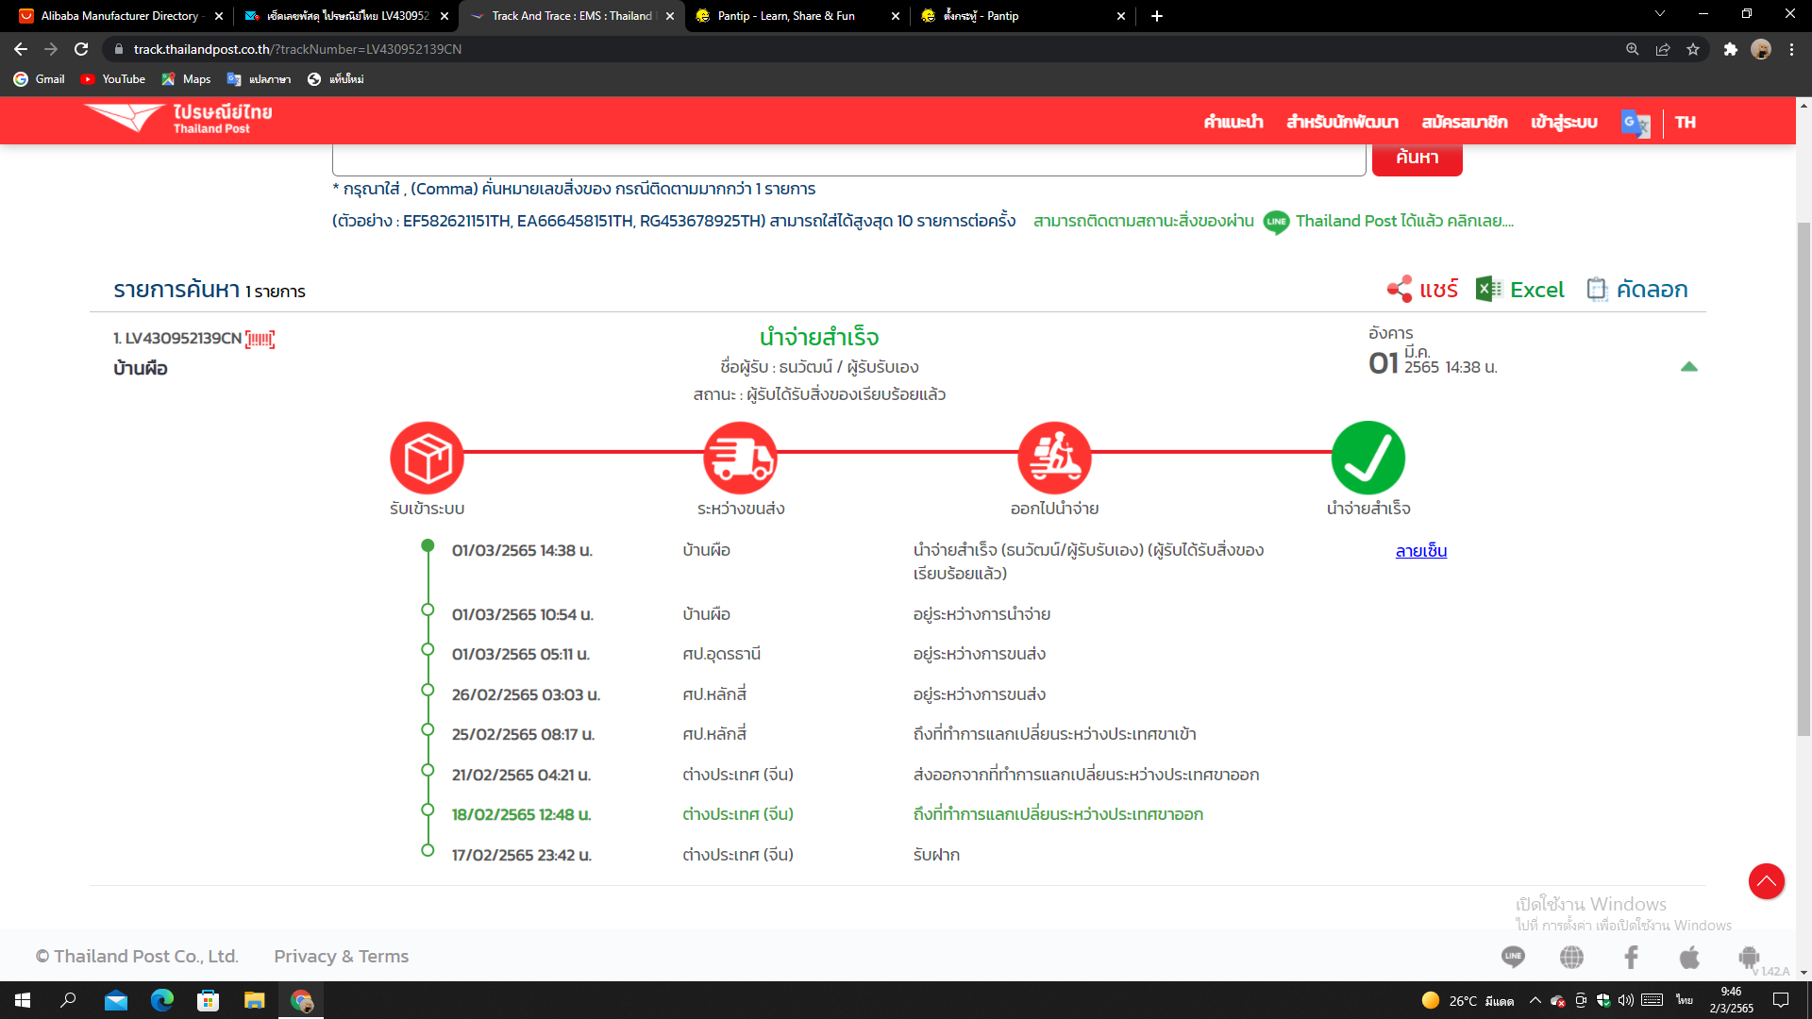Collapse the tracking details with green arrow
This screenshot has width=1812, height=1019.
(x=1688, y=367)
